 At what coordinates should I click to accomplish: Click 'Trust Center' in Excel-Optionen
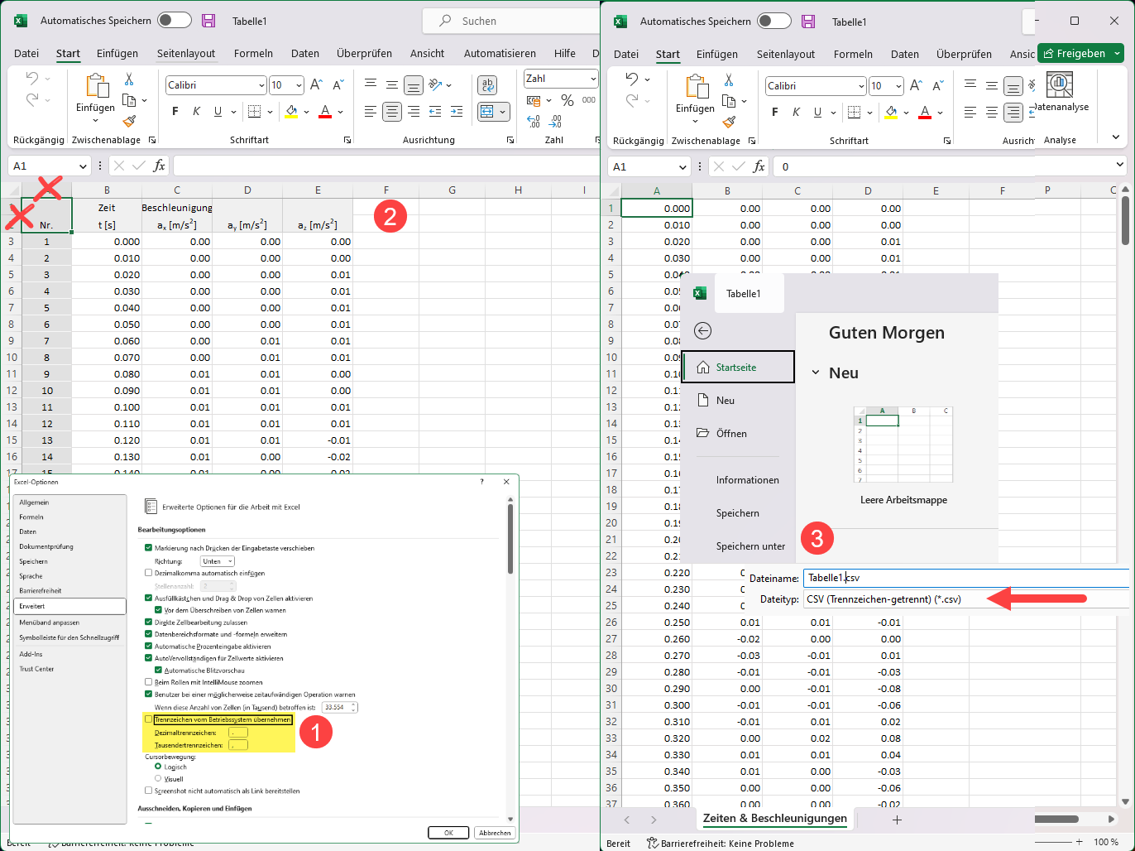pyautogui.click(x=36, y=669)
